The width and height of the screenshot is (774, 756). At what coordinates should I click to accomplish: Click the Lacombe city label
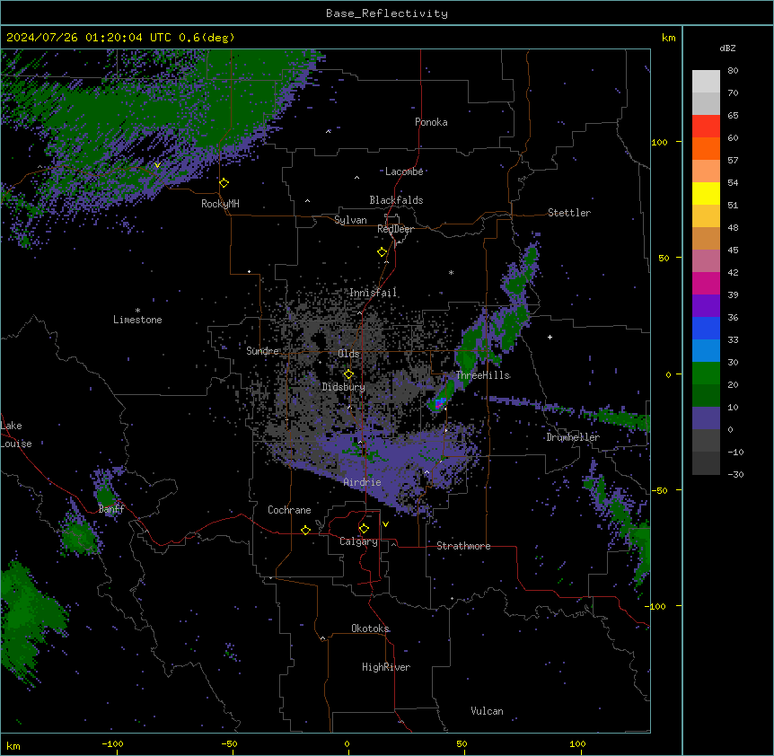tap(404, 171)
